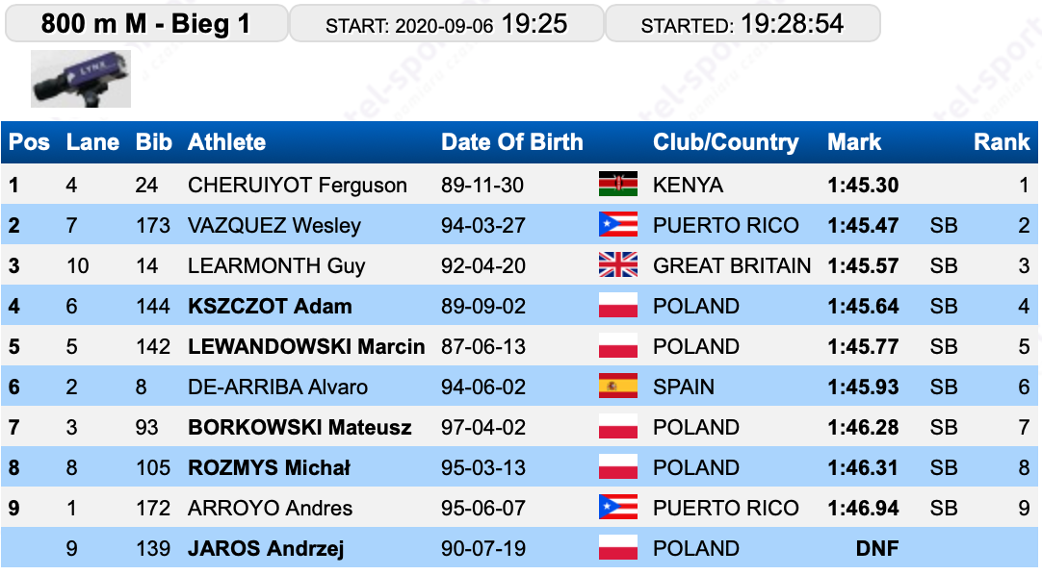Click Poland flag in JAROS Andrzej row
The height and width of the screenshot is (575, 1042).
[x=618, y=548]
